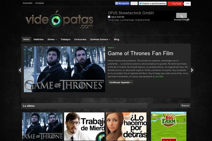The image size is (212, 141).
Task: Open the Trabajos menu item
Action: (65, 39)
